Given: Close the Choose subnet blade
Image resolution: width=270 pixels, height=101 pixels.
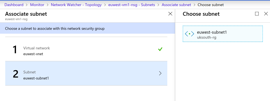Looking at the screenshot, I should tap(266, 14).
